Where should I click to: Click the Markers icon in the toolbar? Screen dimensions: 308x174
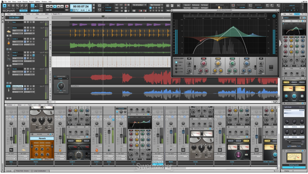[41, 6]
